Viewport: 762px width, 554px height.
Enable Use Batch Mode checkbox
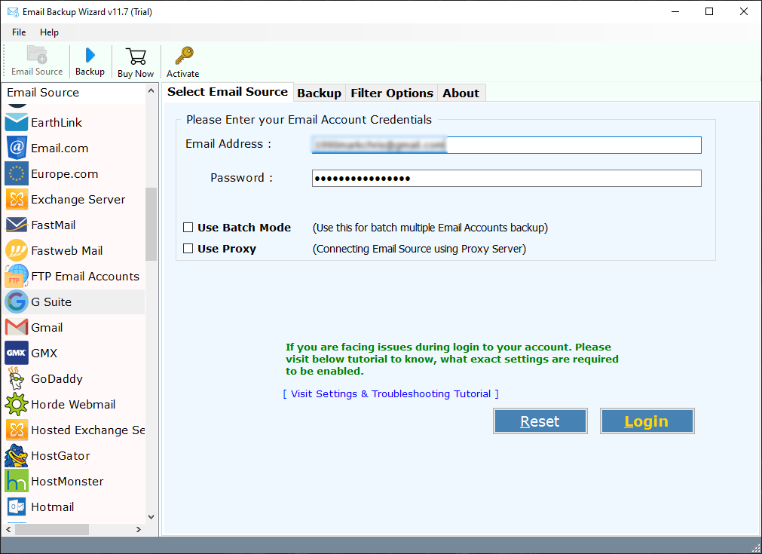(x=188, y=228)
